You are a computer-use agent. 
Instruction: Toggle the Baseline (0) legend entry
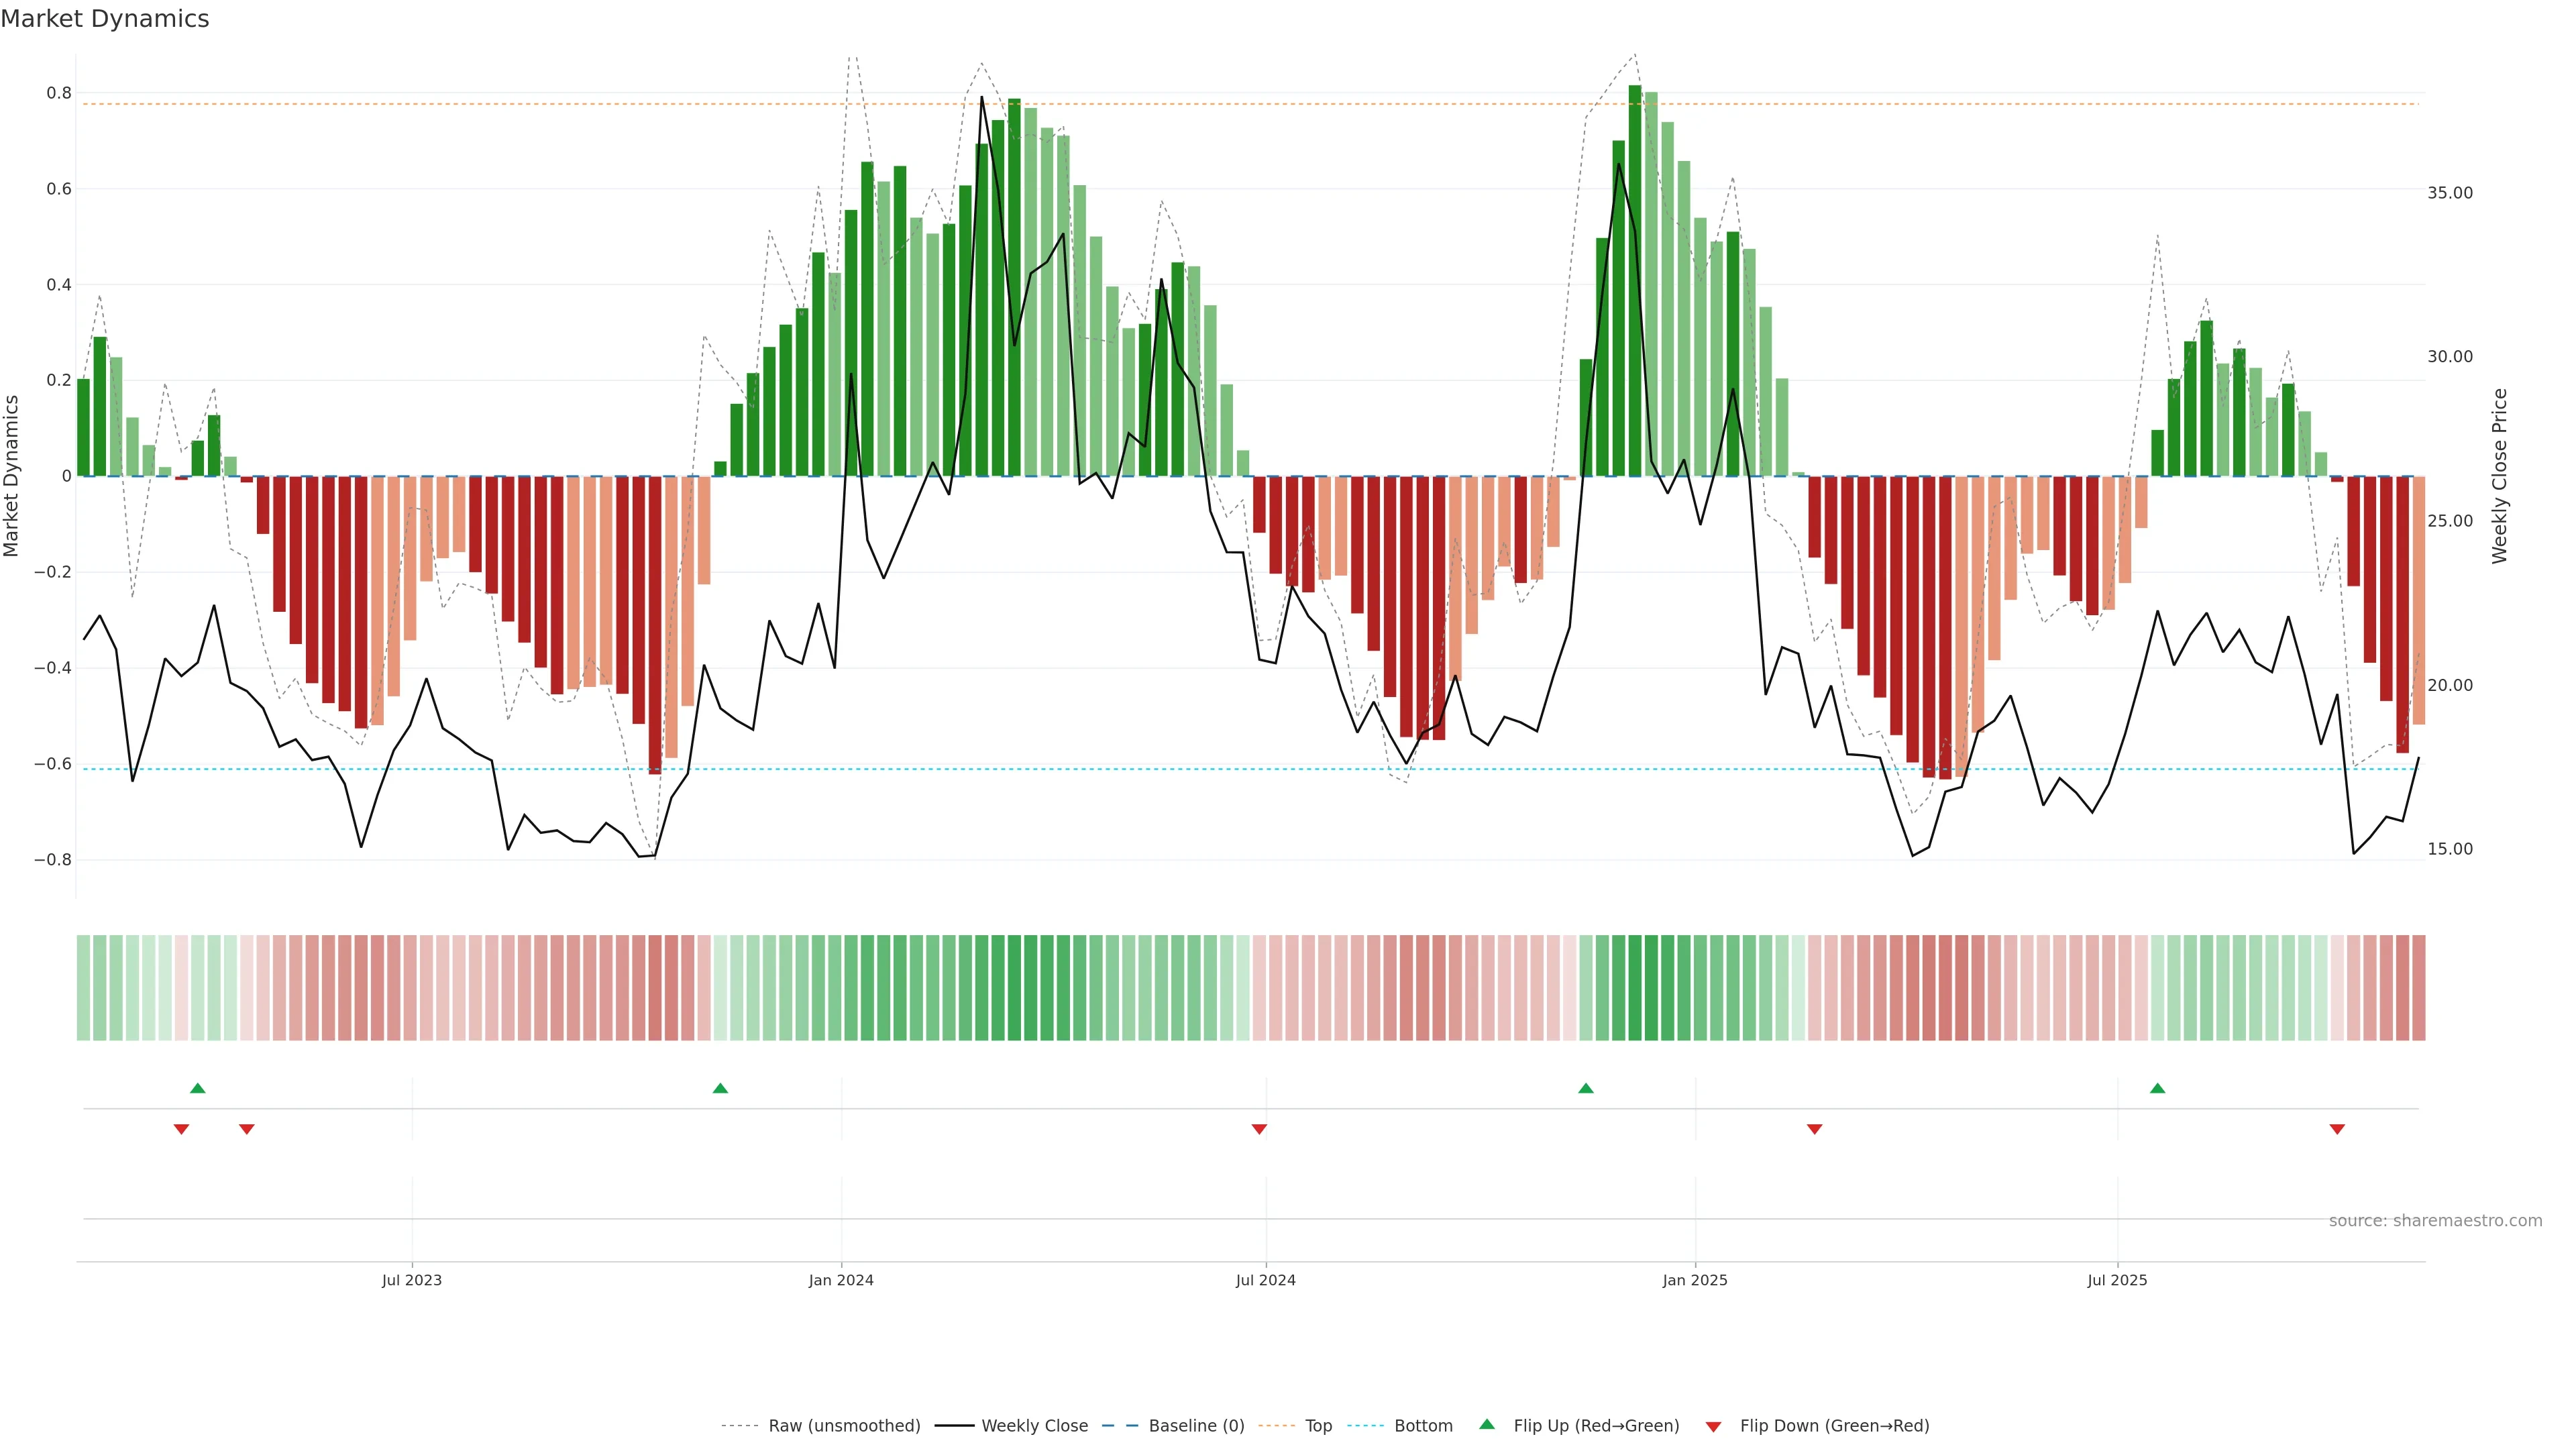tap(1196, 1426)
